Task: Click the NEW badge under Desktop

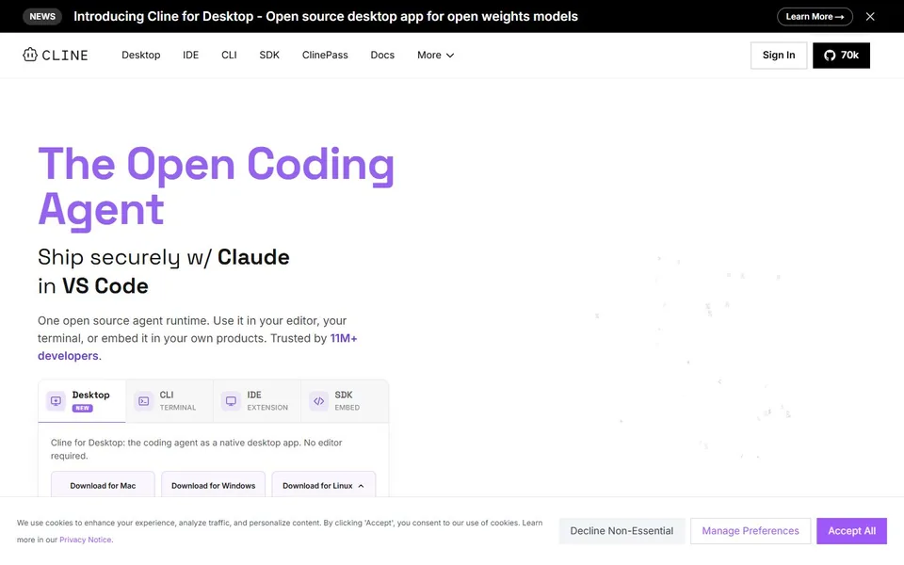Action: click(83, 408)
